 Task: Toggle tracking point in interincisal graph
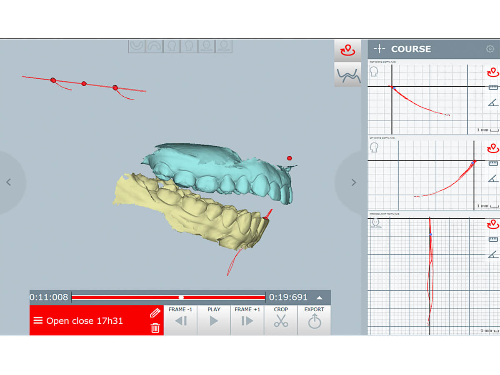[493, 225]
